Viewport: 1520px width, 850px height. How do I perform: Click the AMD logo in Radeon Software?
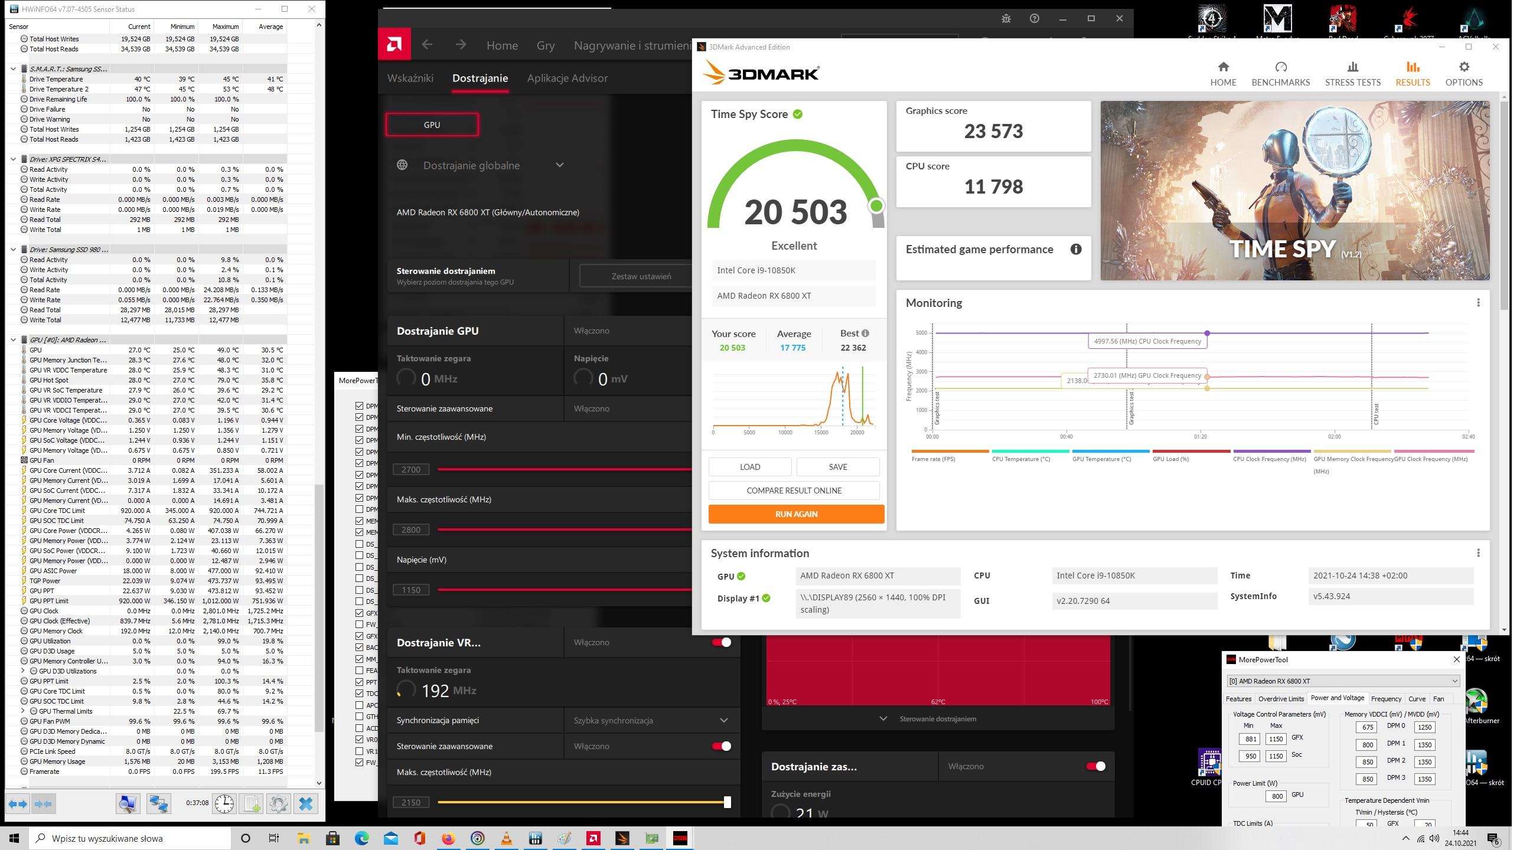[x=394, y=45]
